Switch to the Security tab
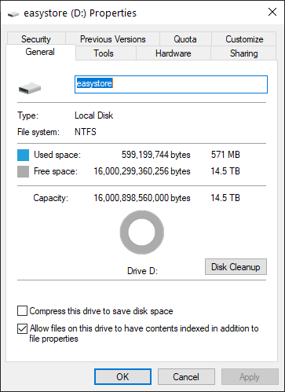285x392 pixels. point(36,39)
